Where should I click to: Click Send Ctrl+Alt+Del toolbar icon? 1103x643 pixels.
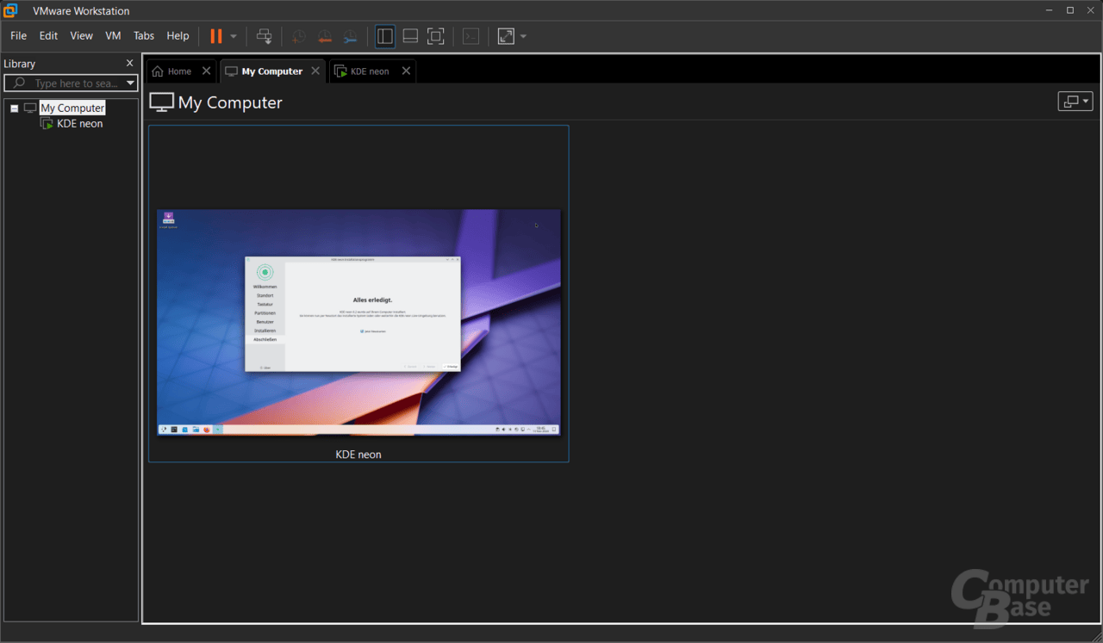pos(265,36)
